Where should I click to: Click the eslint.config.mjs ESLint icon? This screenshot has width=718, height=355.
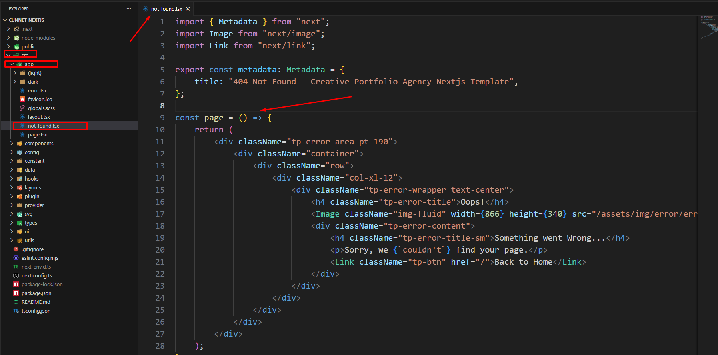pos(16,258)
